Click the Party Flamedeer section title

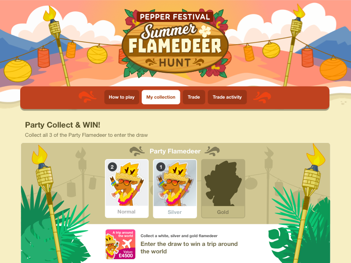coord(175,151)
